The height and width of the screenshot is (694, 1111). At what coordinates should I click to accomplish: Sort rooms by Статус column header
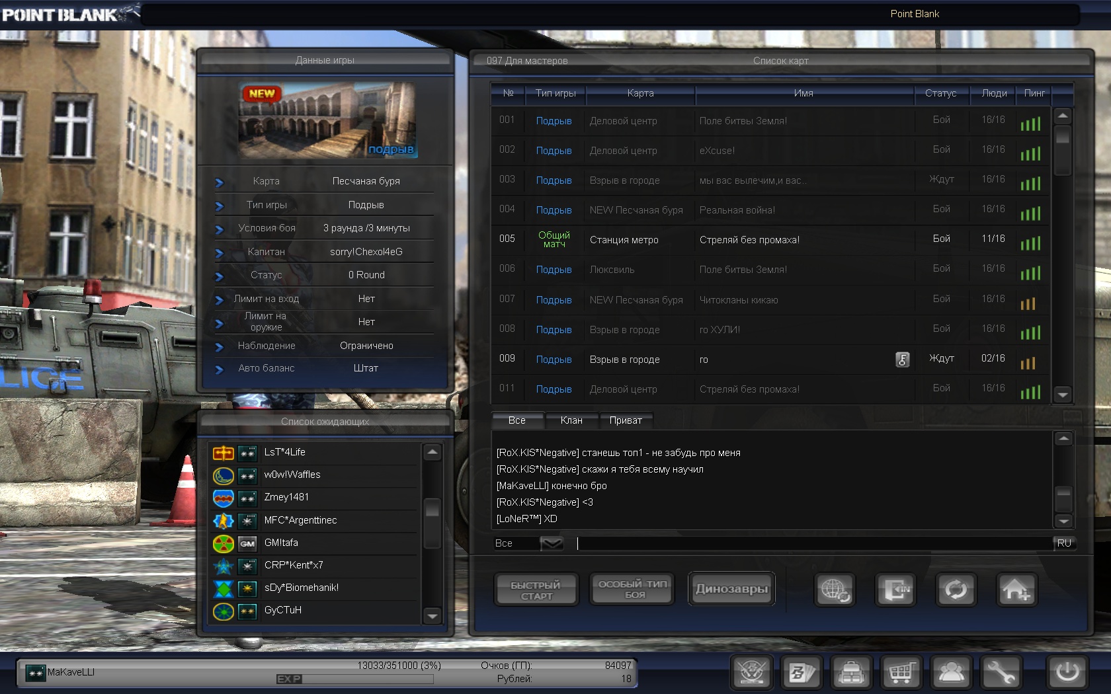941,93
